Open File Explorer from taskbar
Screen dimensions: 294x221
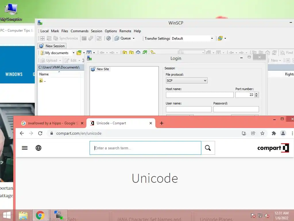click(23, 215)
